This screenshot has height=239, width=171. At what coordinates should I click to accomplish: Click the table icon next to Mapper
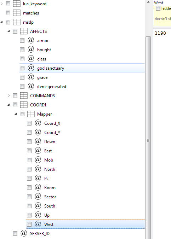click(x=31, y=114)
